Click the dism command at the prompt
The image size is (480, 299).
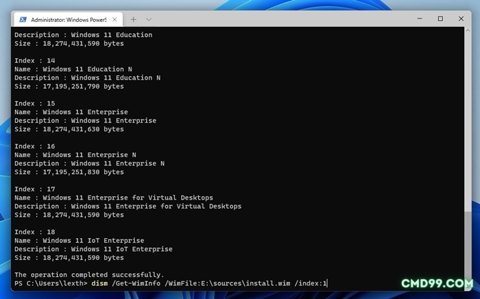coord(99,283)
